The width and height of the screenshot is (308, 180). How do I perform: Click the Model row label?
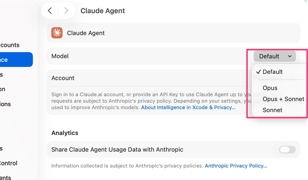[60, 56]
